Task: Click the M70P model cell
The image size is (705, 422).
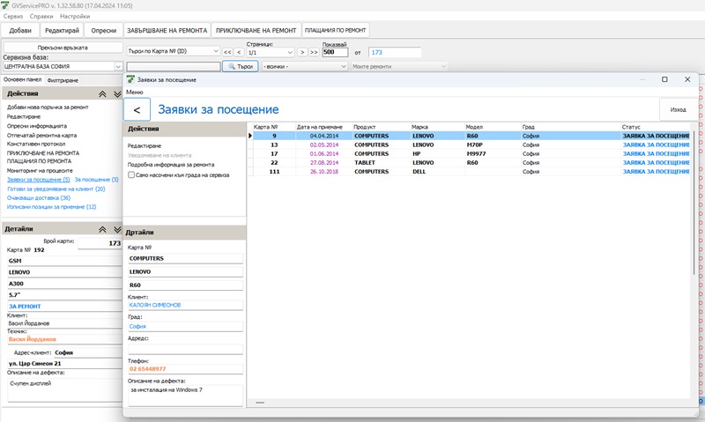Action: tap(493, 145)
